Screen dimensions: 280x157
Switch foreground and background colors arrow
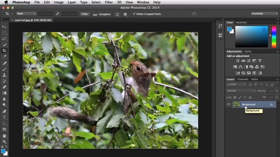point(6,147)
